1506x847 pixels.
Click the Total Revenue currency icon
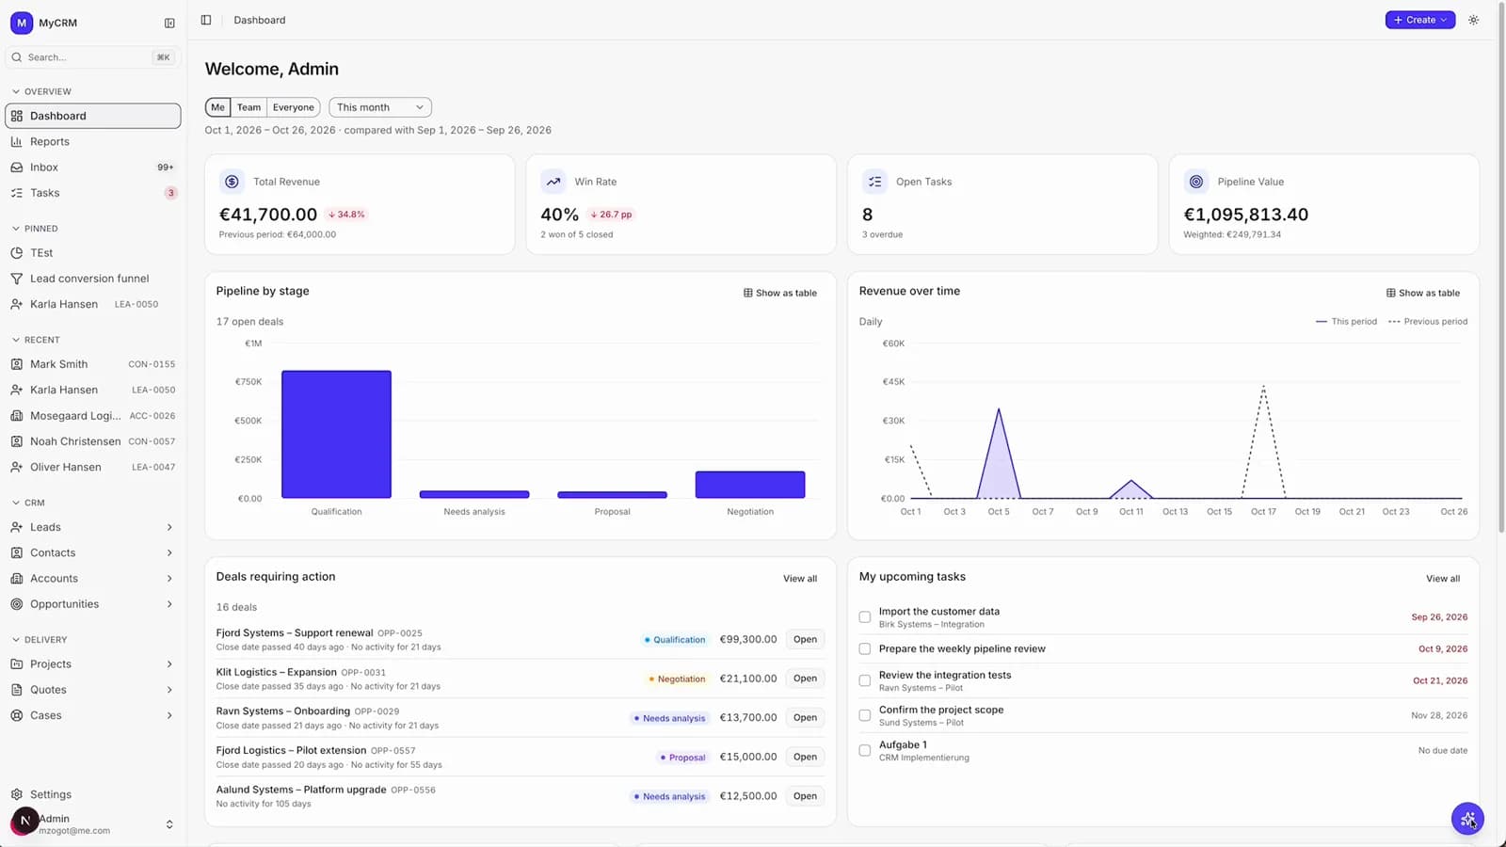(x=232, y=182)
